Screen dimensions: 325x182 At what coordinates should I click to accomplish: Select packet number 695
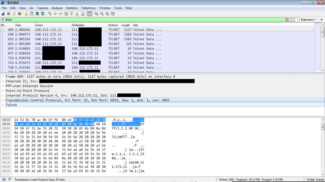pyautogui.click(x=157, y=49)
